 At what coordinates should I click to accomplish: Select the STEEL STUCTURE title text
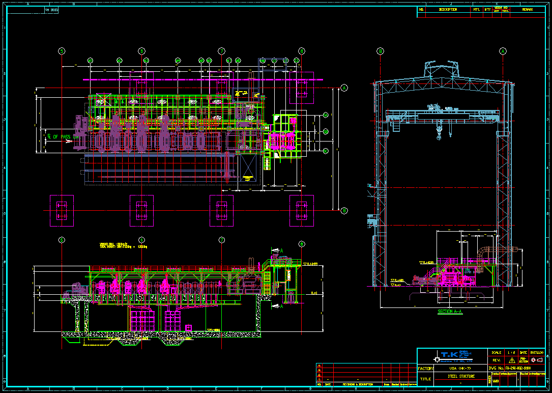coord(460,376)
